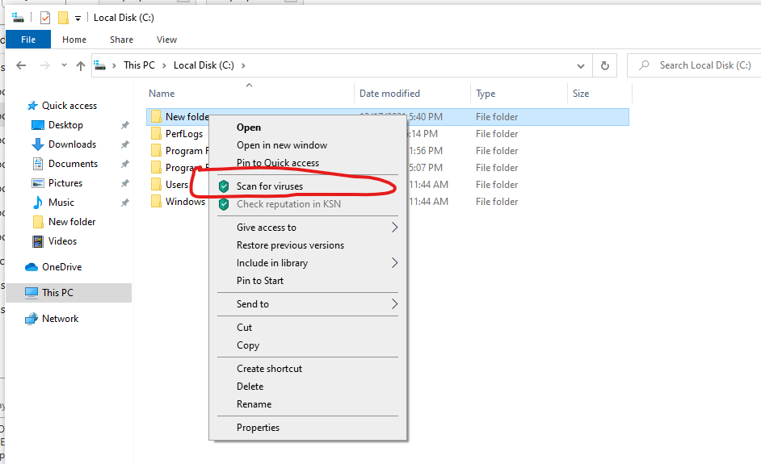Select Properties in the context menu
This screenshot has height=464, width=761.
pyautogui.click(x=258, y=428)
